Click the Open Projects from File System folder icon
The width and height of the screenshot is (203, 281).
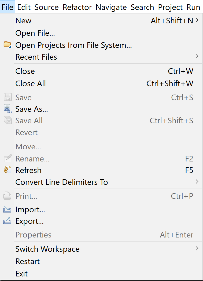[7, 45]
